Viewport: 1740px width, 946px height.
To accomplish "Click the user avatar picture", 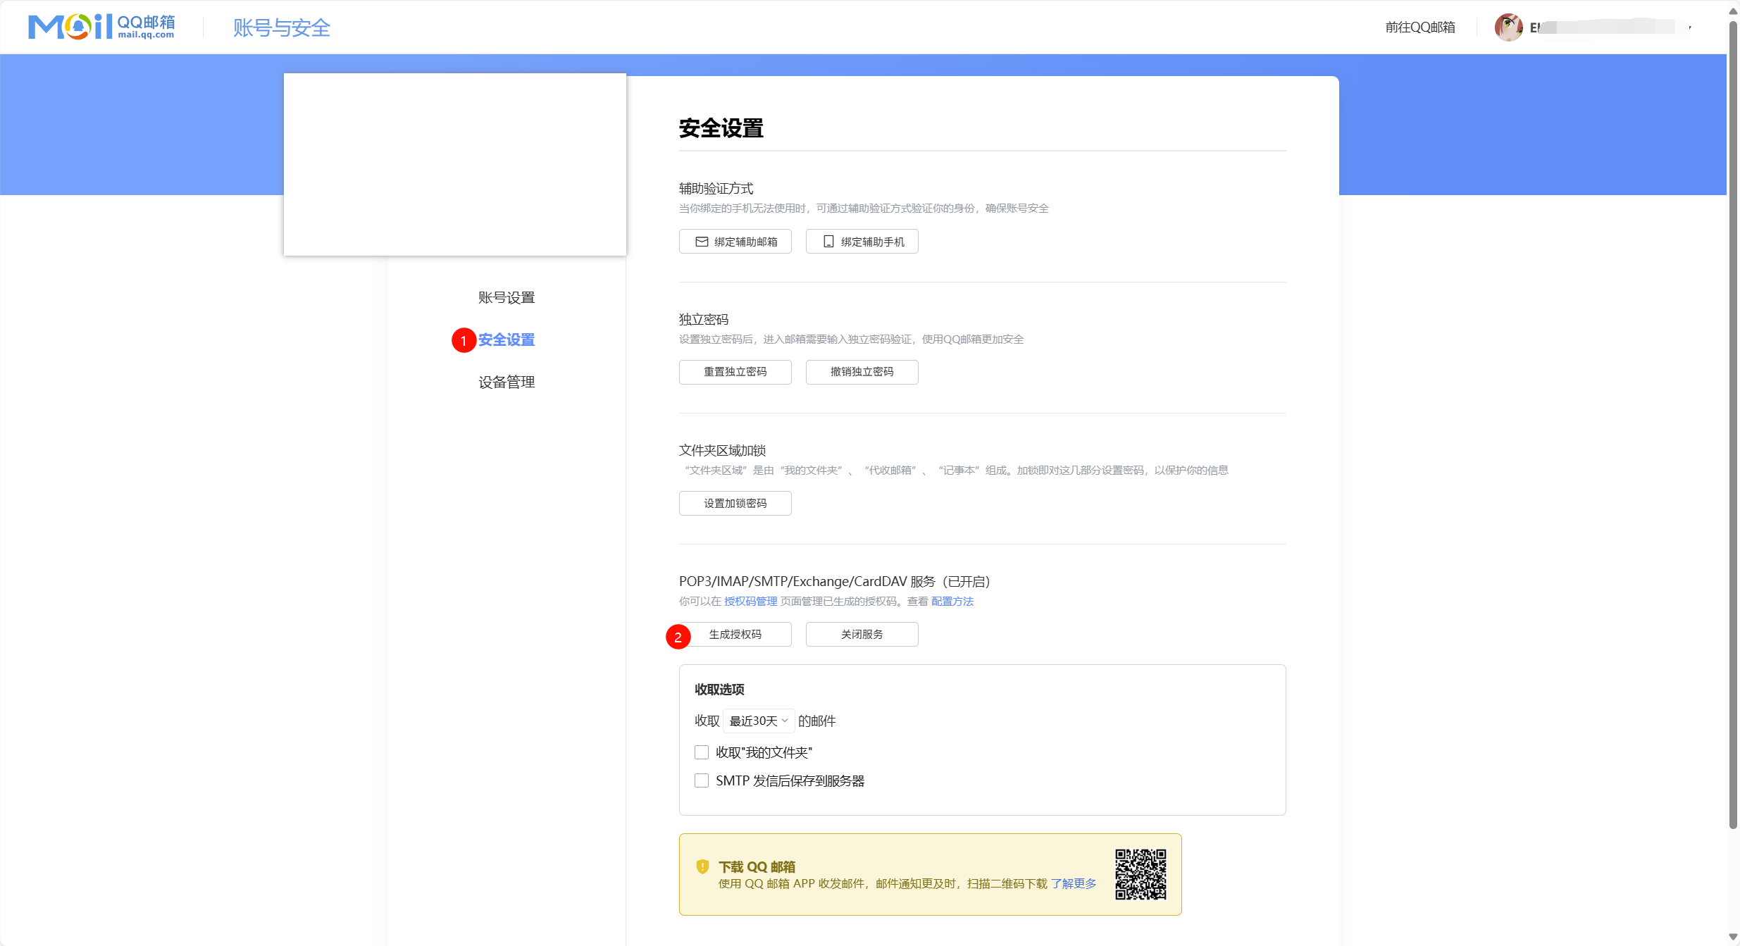I will click(x=1508, y=27).
